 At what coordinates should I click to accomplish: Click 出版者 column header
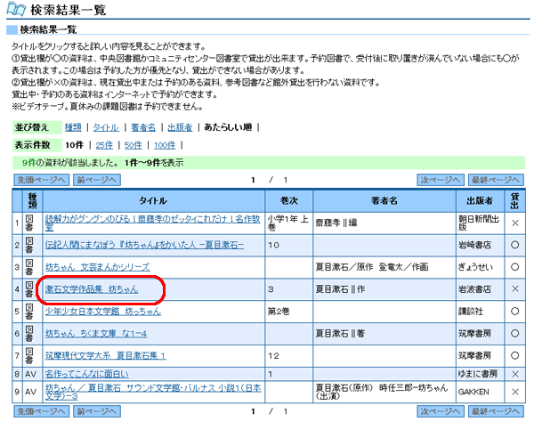tap(481, 200)
